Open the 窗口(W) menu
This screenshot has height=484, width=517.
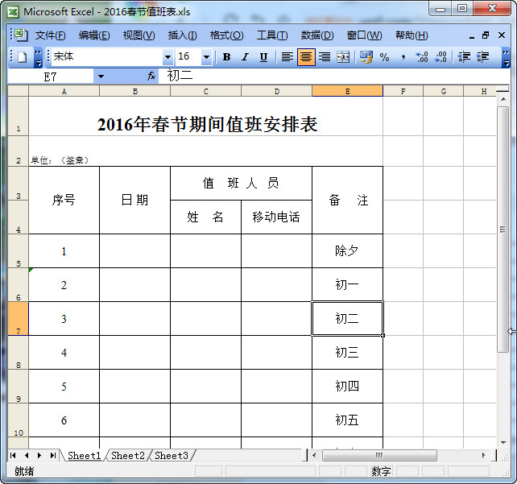pos(364,35)
